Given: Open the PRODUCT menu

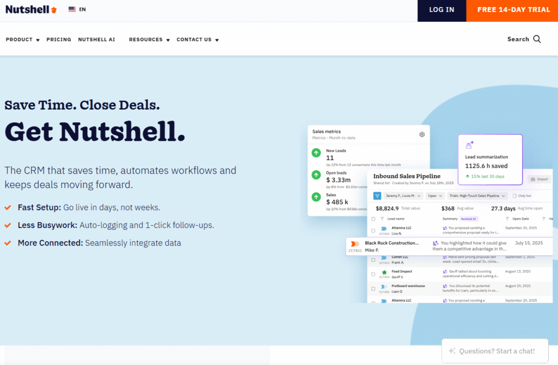Looking at the screenshot, I should pyautogui.click(x=19, y=39).
